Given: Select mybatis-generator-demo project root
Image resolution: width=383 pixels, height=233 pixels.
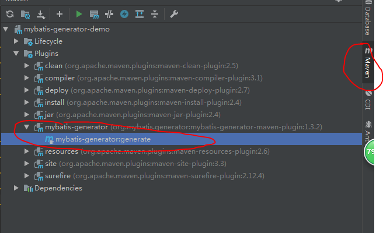Looking at the screenshot, I should click(x=67, y=29).
